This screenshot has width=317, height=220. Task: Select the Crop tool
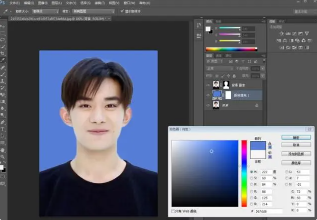(x=3, y=53)
